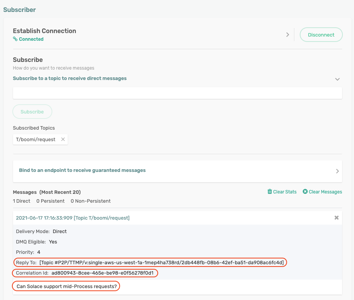Click the Disconnect button
Screen dimensions: 354x300
click(321, 35)
